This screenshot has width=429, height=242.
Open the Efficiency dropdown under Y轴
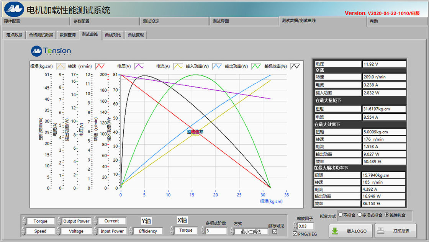click(149, 231)
